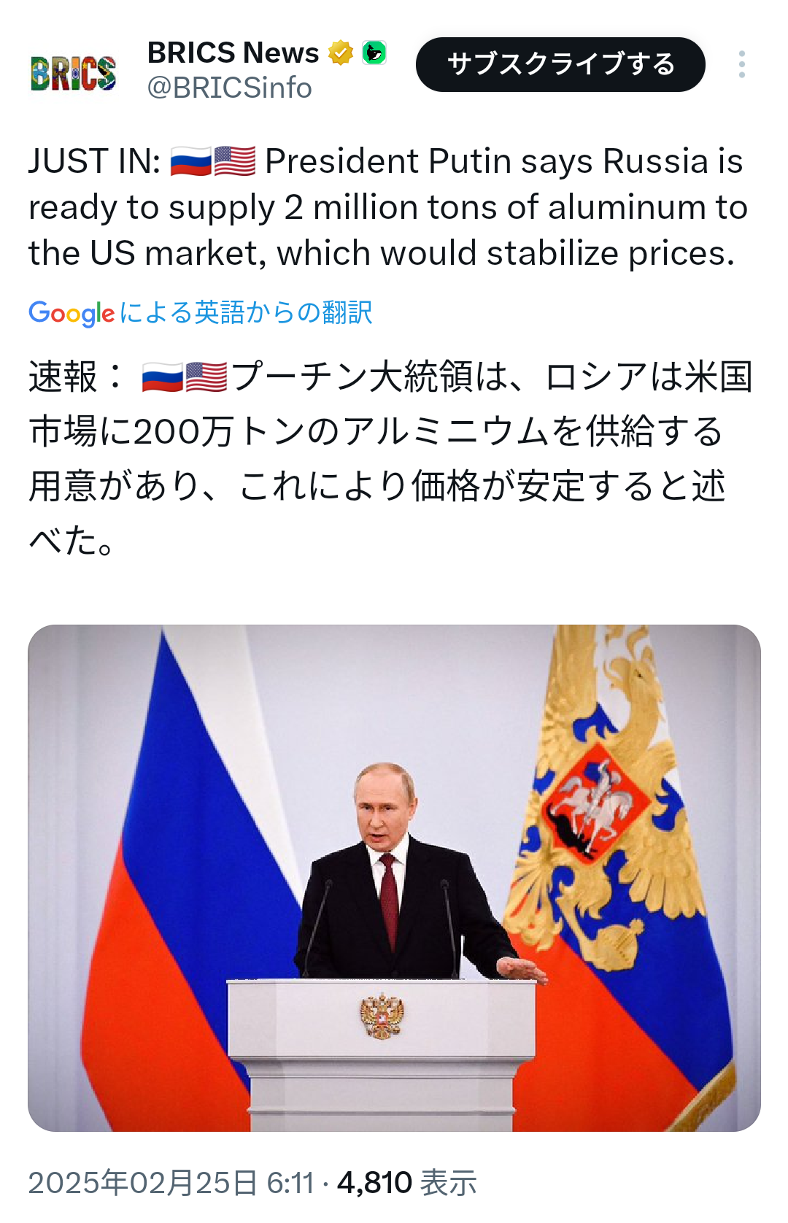Click the による英語からの翻訳 translation link

[246, 313]
